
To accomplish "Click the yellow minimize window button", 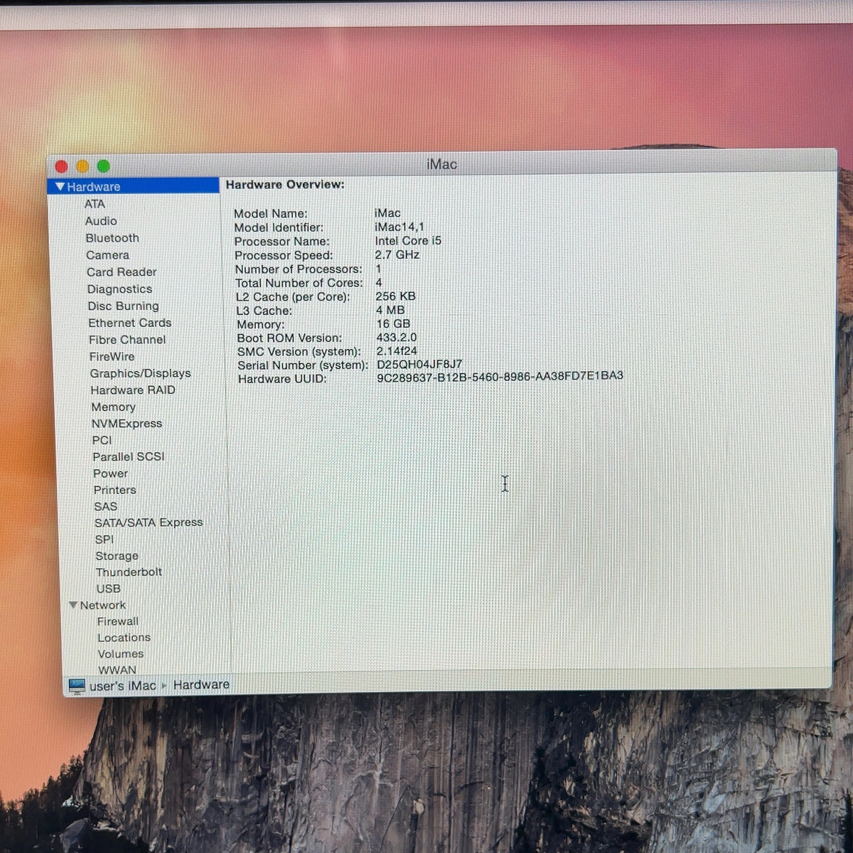I will pos(82,166).
